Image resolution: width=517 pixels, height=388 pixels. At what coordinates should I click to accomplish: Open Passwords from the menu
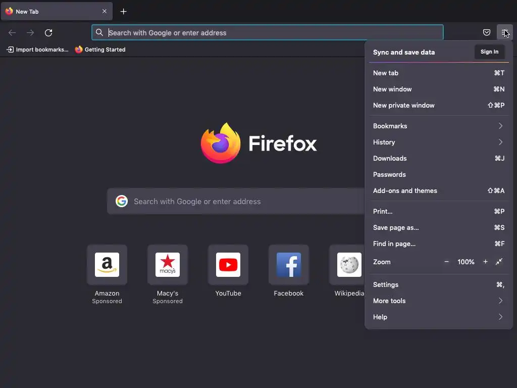click(x=439, y=174)
